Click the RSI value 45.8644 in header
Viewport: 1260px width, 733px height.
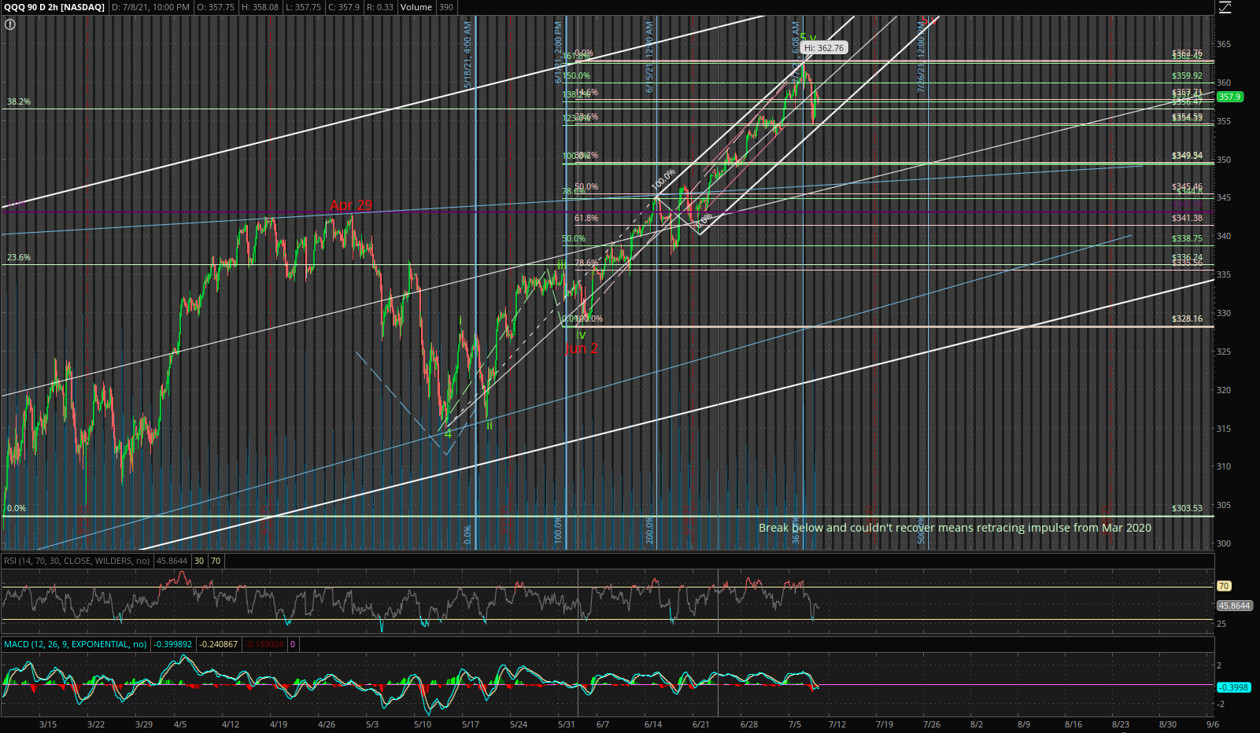(x=172, y=561)
